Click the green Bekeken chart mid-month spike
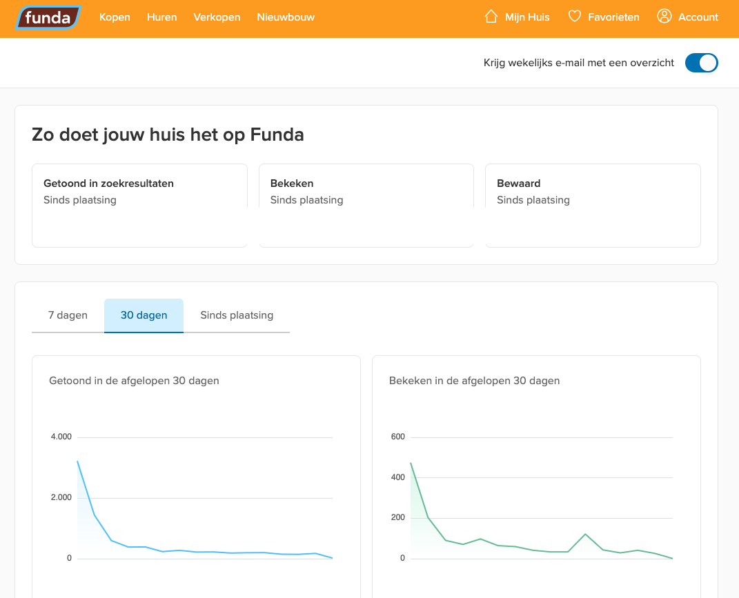739x598 pixels. 585,535
